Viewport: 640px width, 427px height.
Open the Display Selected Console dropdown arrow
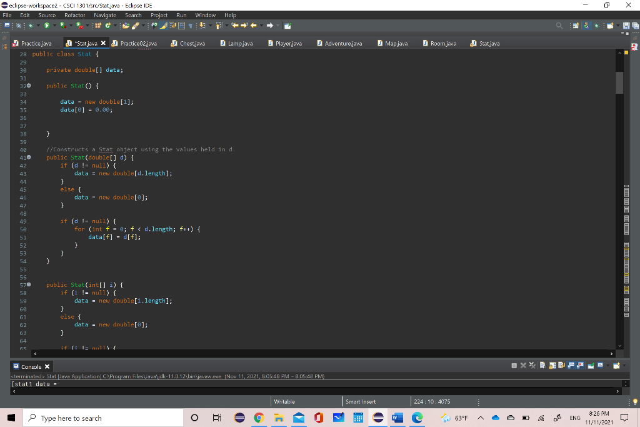607,365
